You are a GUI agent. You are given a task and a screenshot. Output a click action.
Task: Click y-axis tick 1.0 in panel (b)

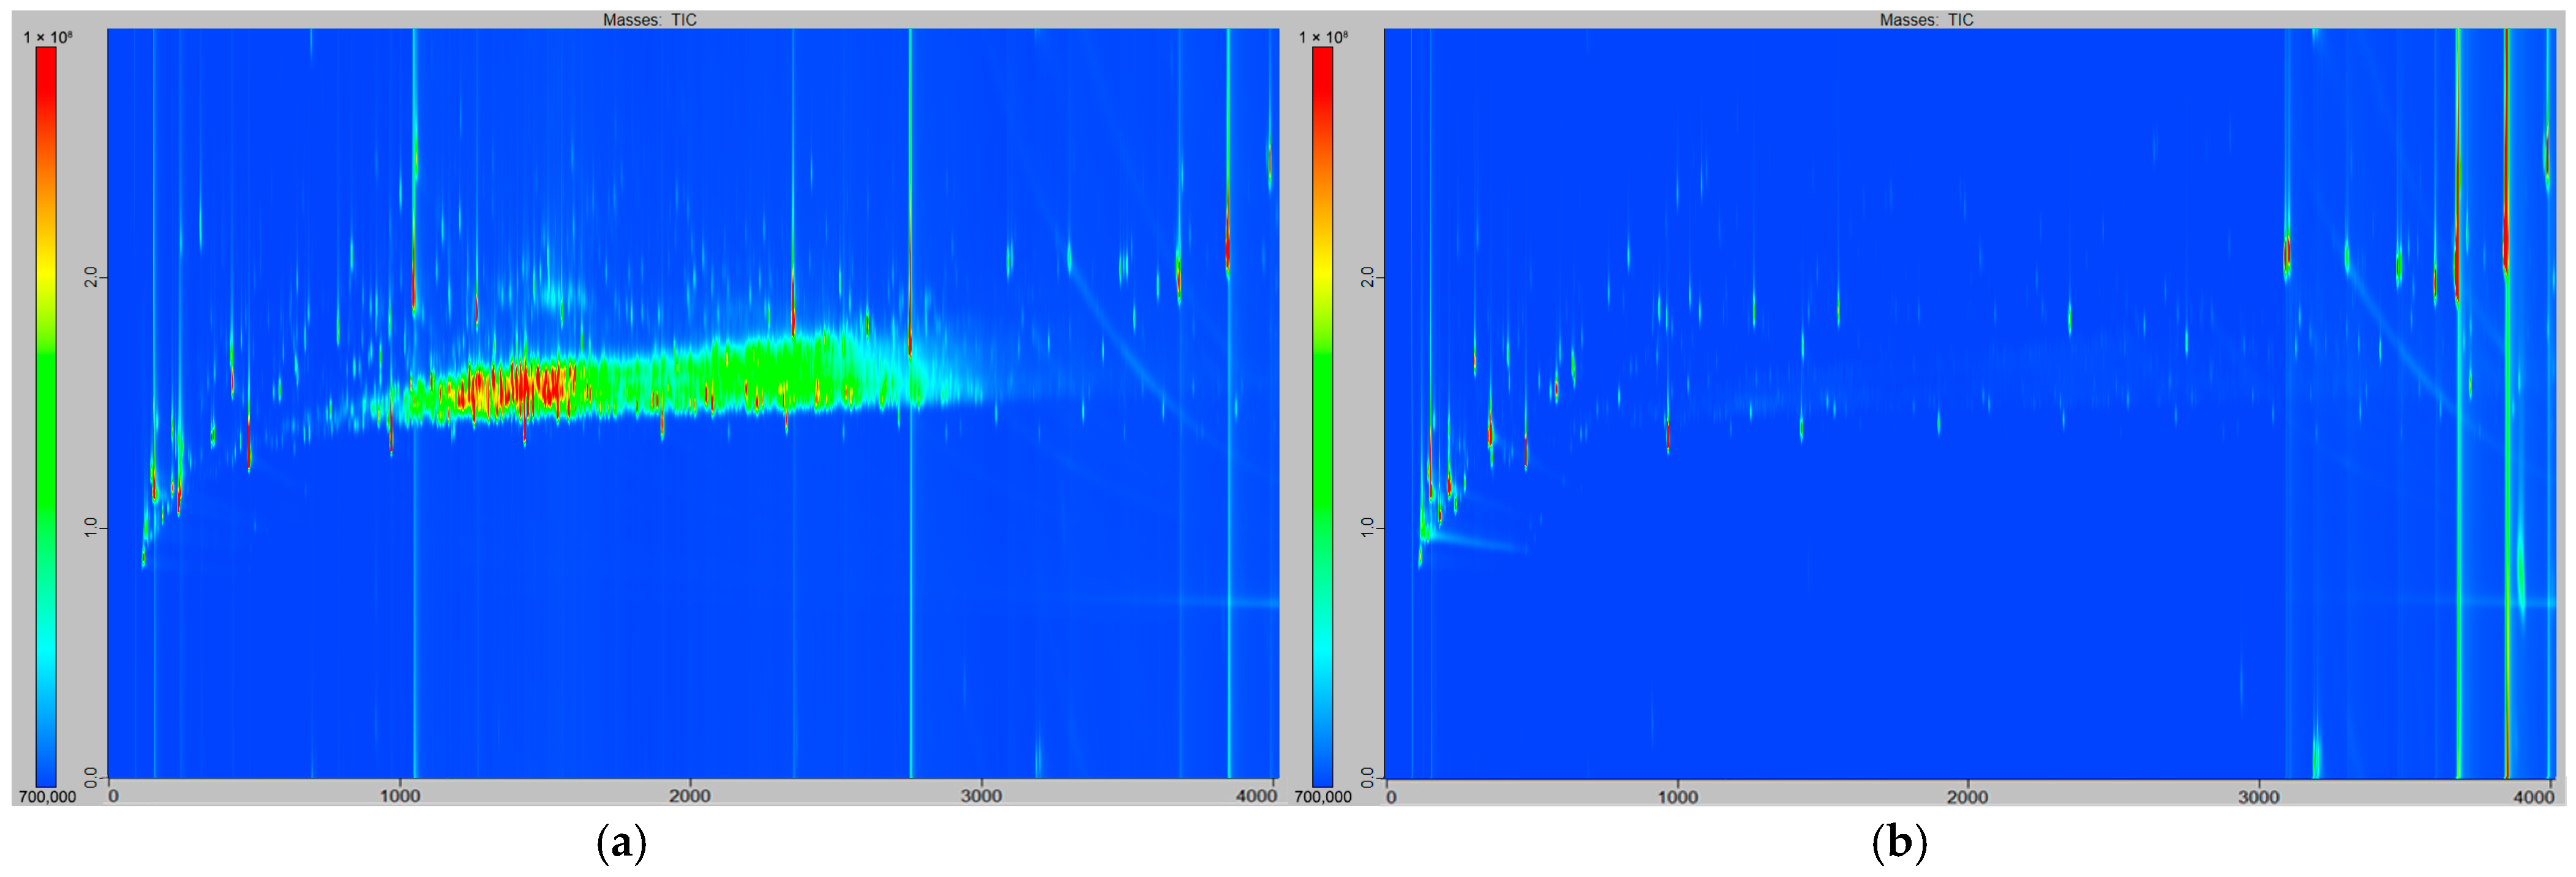[1367, 527]
